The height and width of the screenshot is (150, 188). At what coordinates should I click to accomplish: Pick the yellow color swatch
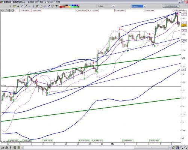click(70, 7)
